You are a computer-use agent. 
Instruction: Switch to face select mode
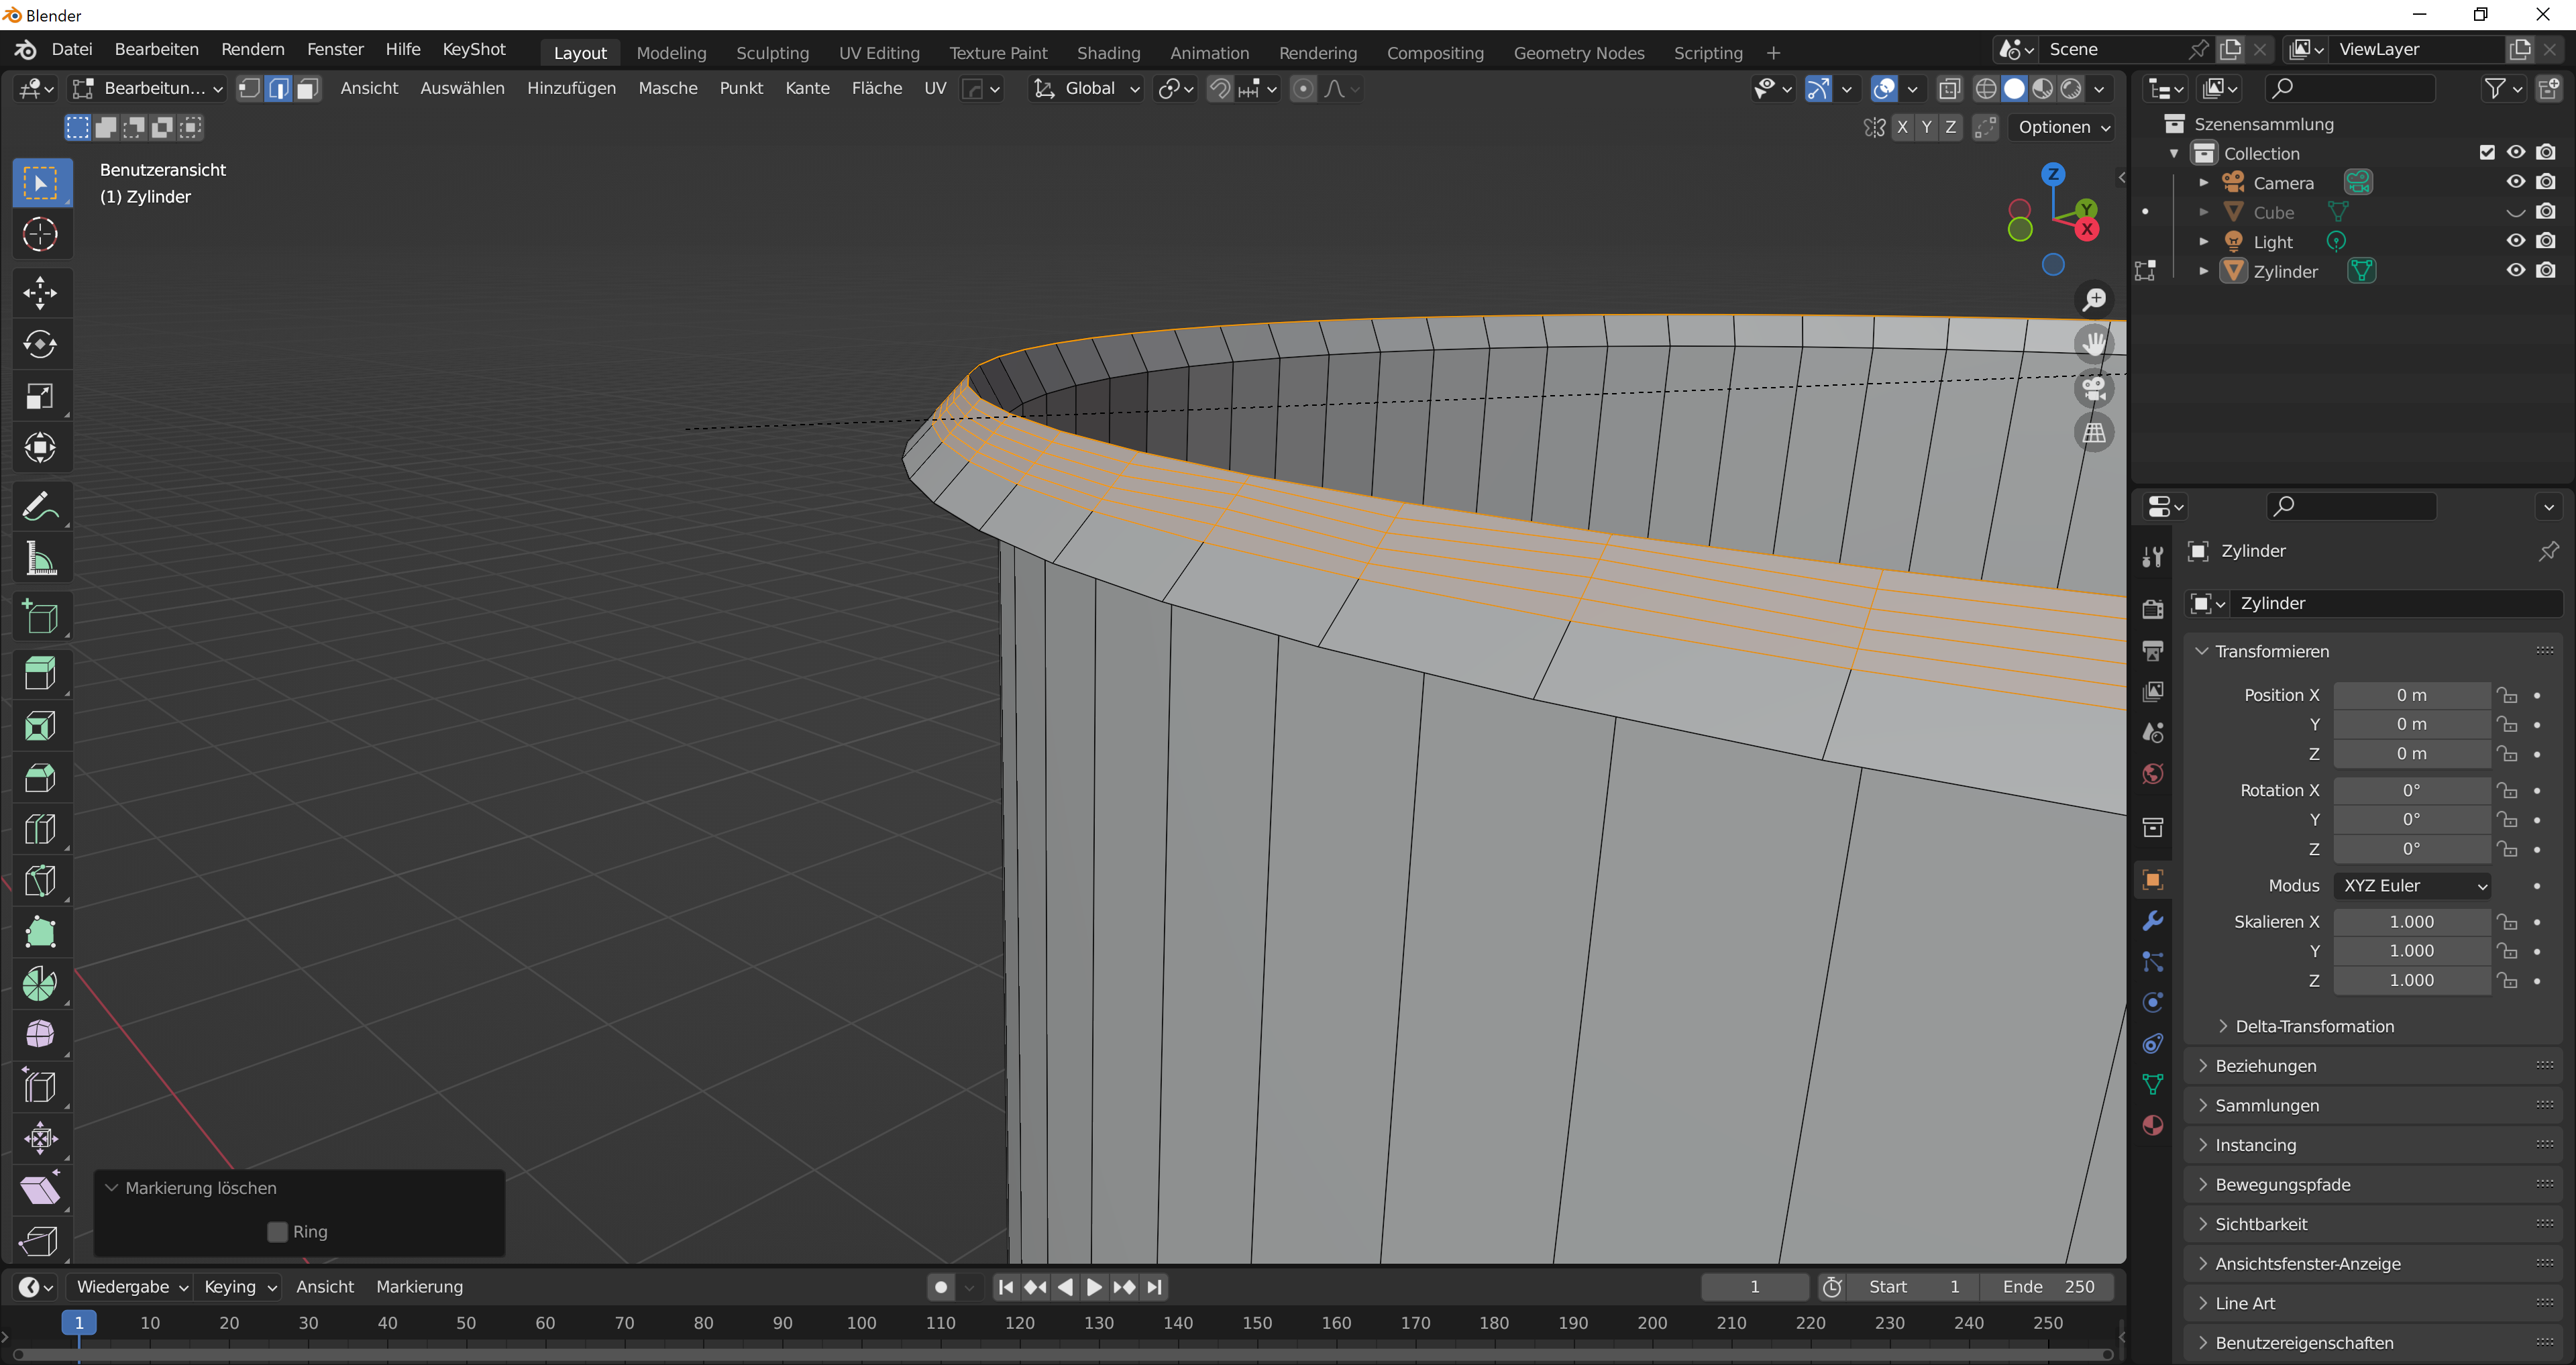[308, 89]
